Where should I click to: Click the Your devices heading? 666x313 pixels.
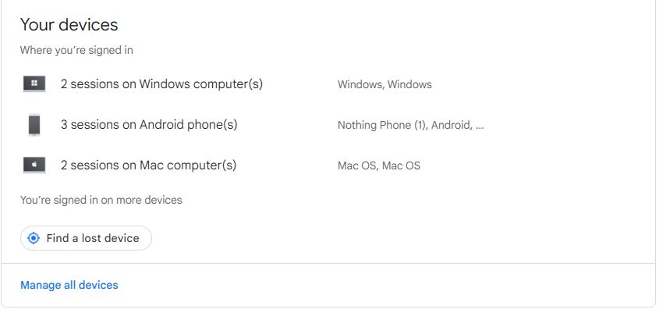69,25
